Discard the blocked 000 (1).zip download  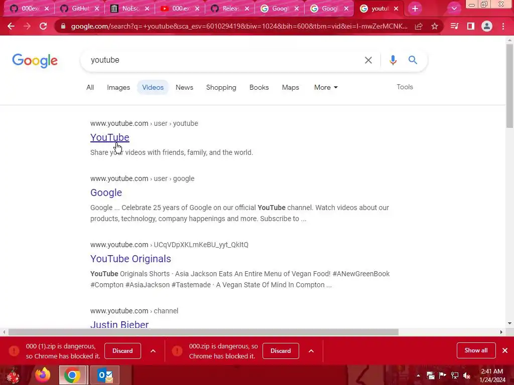coord(122,350)
